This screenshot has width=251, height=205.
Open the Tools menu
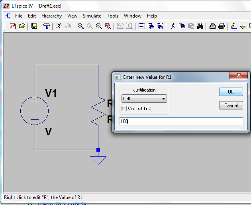(x=112, y=16)
